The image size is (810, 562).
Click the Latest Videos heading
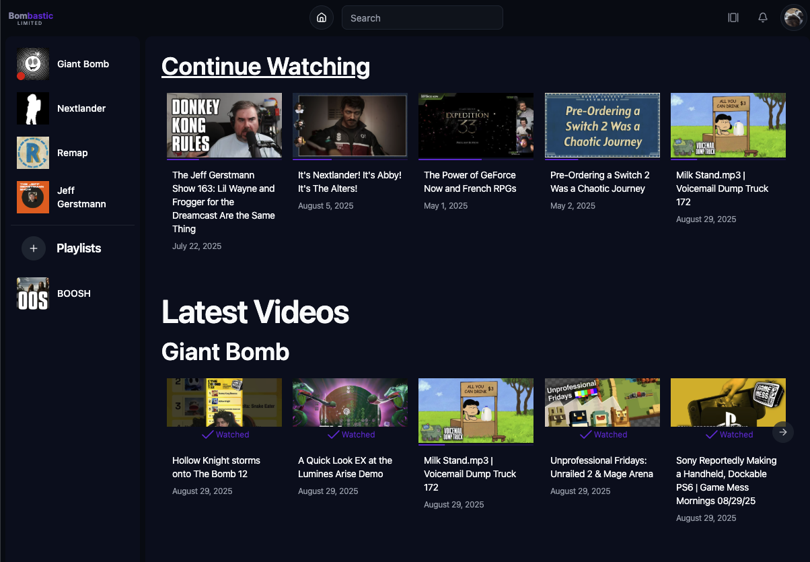pyautogui.click(x=255, y=312)
